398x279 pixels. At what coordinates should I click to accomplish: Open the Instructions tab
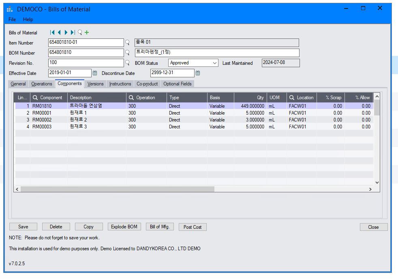click(120, 84)
